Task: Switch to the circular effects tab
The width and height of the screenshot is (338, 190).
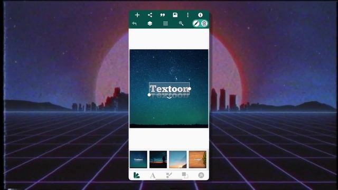Action: [201, 175]
